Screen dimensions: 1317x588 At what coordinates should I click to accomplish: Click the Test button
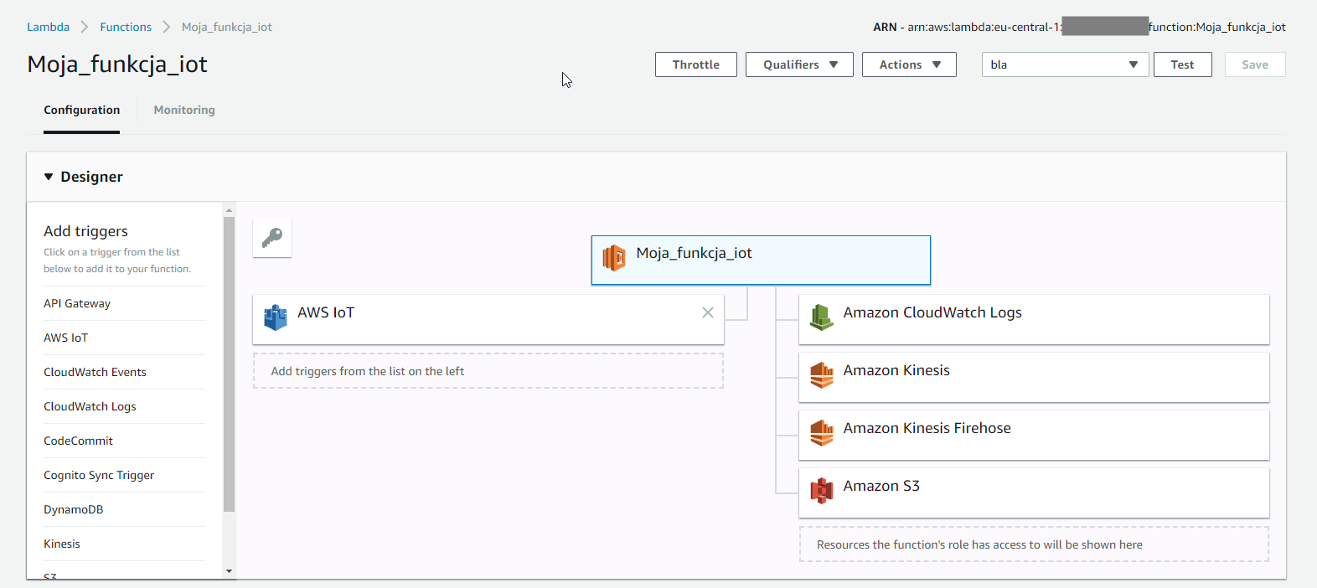point(1183,64)
